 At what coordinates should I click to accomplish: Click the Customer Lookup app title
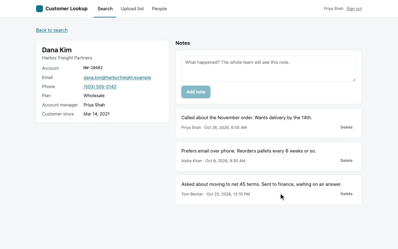66,9
